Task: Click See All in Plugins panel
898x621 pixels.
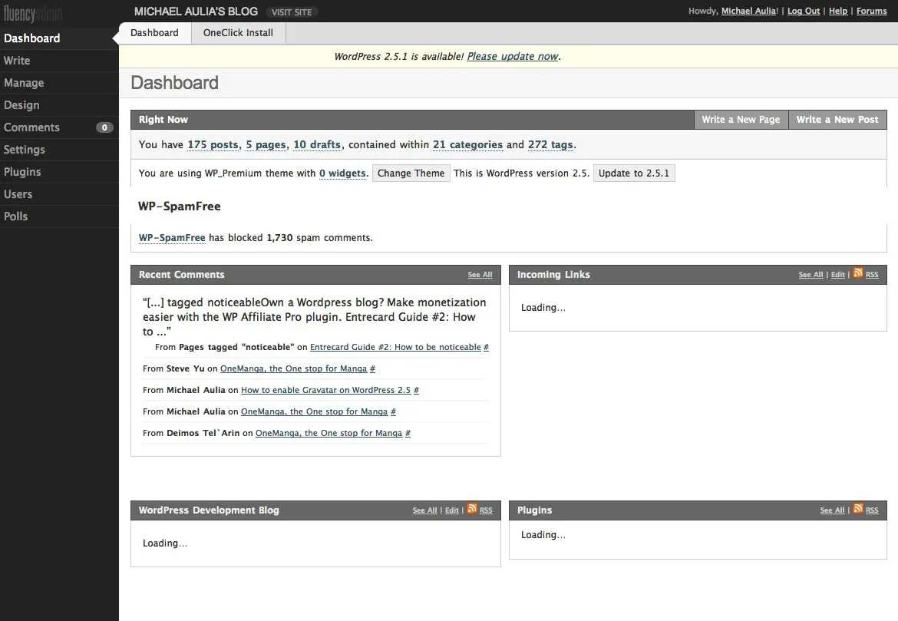Action: pyautogui.click(x=832, y=510)
